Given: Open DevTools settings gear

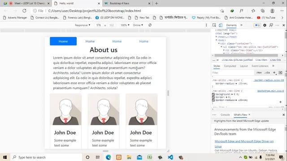Looking at the screenshot, I should pos(265,25).
